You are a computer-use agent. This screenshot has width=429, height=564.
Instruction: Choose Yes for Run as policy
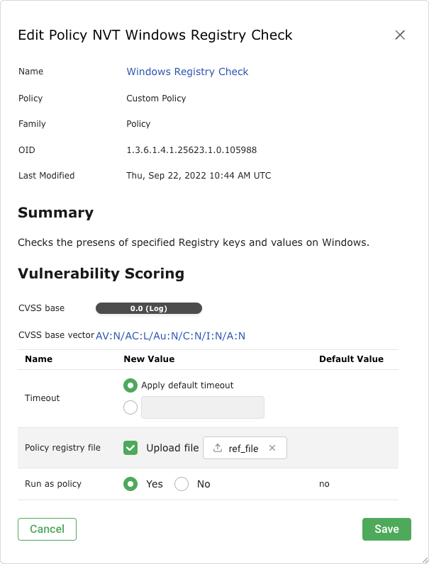click(130, 484)
